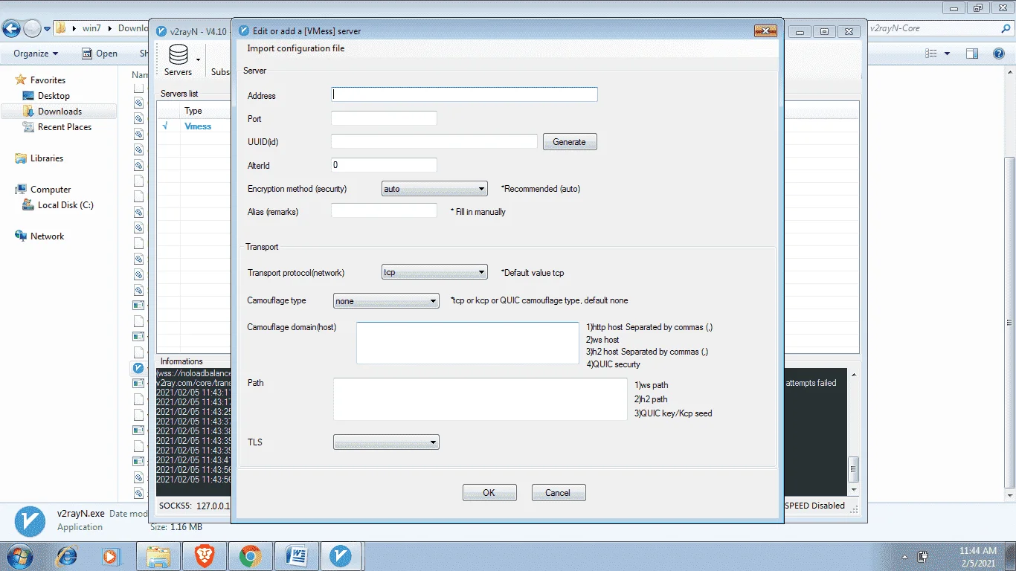Image resolution: width=1016 pixels, height=571 pixels.
Task: Click the Import configuration file menu
Action: pos(296,48)
